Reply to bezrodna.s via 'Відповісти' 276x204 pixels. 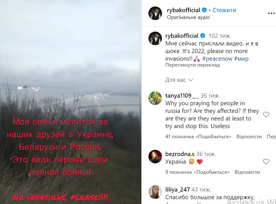247,172
